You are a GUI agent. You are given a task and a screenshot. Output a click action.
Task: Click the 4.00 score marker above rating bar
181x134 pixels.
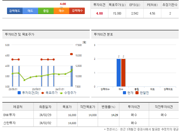tap(63, 4)
